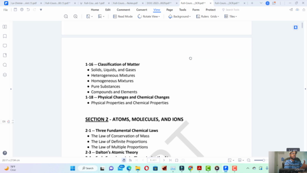Image resolution: width=307 pixels, height=173 pixels.
Task: Expand the quick access toolbar customize arrow
Action: pyautogui.click(x=41, y=10)
